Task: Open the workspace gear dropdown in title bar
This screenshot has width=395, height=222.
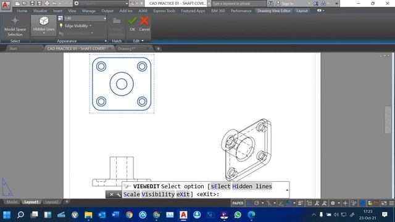Action: 101,4
